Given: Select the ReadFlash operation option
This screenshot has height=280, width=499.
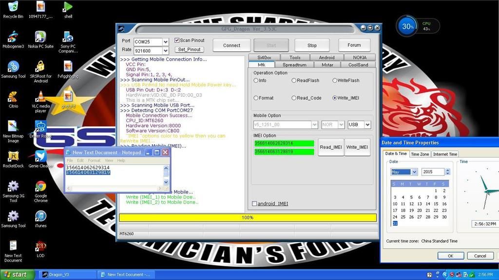Looking at the screenshot, I should [x=294, y=80].
